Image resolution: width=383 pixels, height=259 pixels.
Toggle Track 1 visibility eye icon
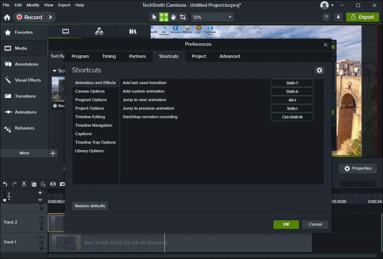click(41, 237)
